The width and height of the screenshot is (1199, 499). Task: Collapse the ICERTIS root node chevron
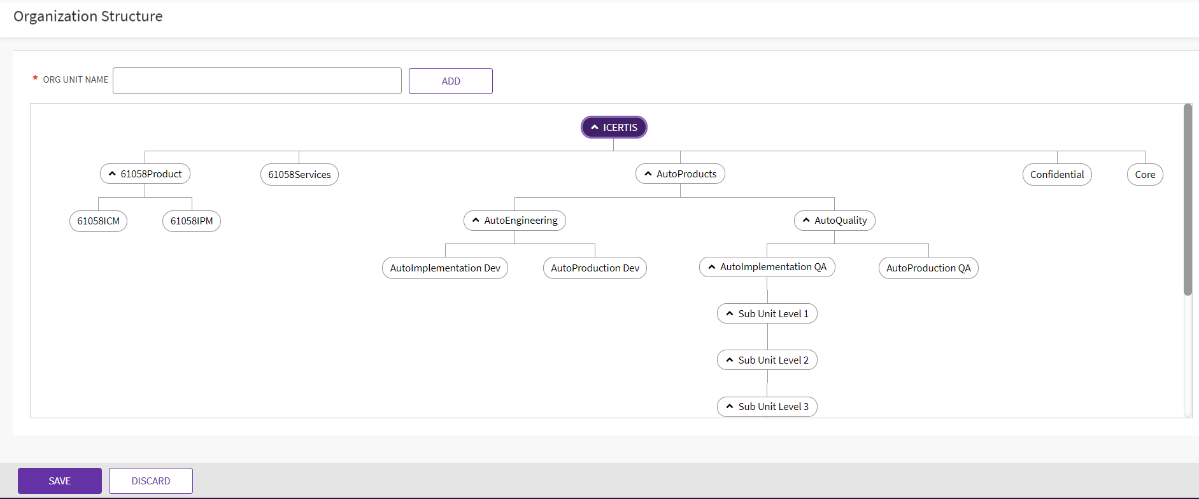[x=595, y=128]
